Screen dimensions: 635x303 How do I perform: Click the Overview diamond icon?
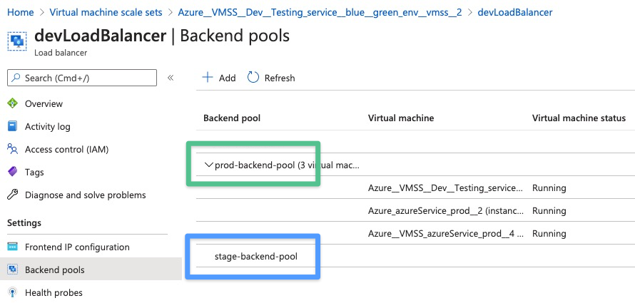coord(13,103)
